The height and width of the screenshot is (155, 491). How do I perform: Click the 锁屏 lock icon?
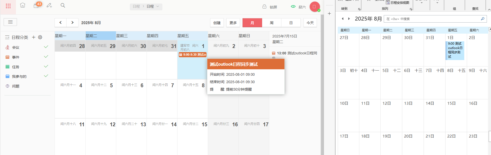(x=264, y=7)
